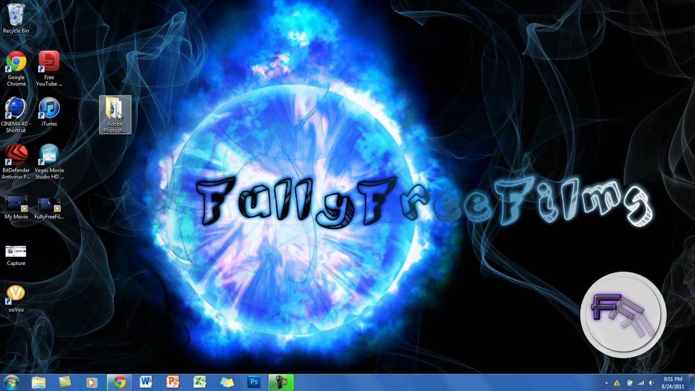Select the iTunes desktop icon

point(49,112)
